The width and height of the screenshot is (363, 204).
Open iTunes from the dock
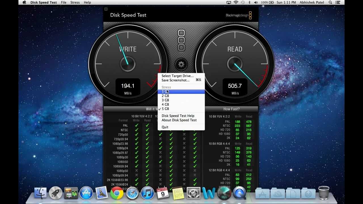tap(147, 193)
